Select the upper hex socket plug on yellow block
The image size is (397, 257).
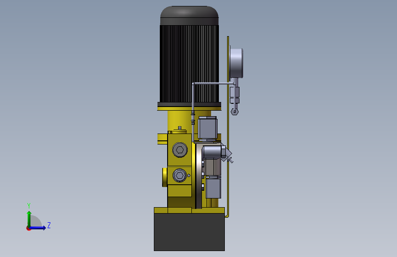[x=180, y=150]
